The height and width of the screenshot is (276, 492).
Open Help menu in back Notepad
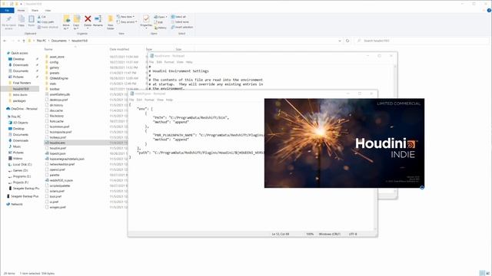tap(189, 62)
